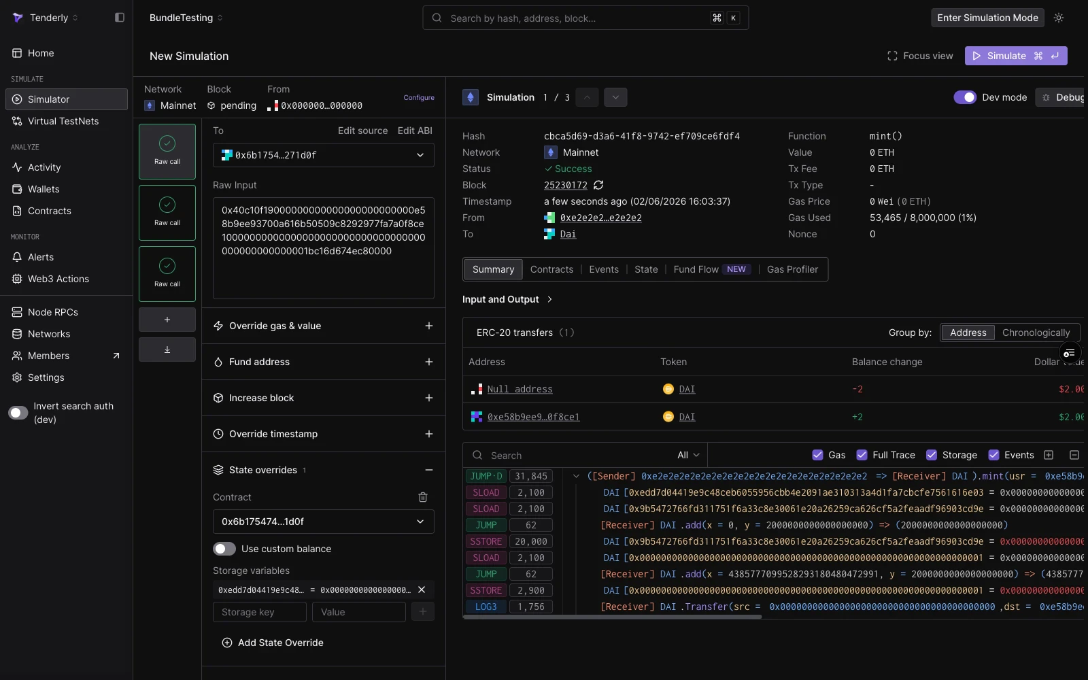Click Edit ABI link
1088x680 pixels.
click(415, 131)
